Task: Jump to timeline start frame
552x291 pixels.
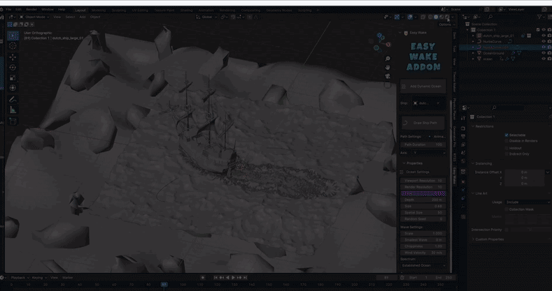Action: coord(215,277)
